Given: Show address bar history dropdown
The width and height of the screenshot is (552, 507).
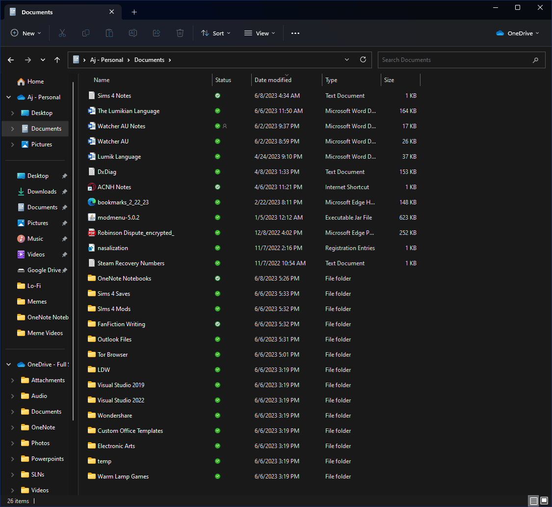Looking at the screenshot, I should pos(347,59).
